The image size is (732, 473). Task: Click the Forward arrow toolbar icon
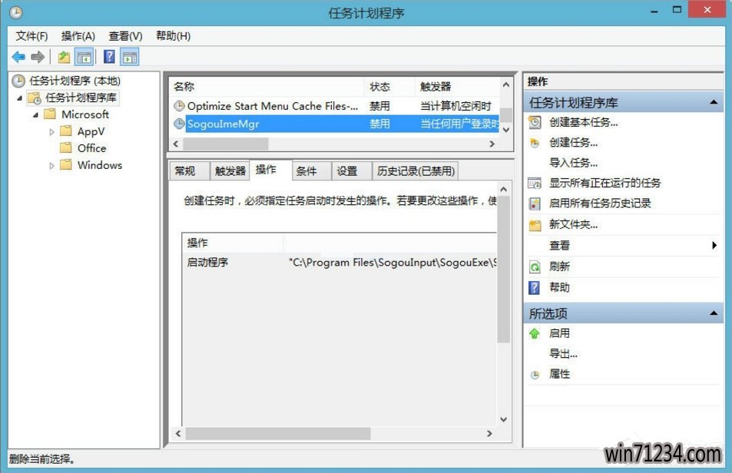click(x=38, y=57)
